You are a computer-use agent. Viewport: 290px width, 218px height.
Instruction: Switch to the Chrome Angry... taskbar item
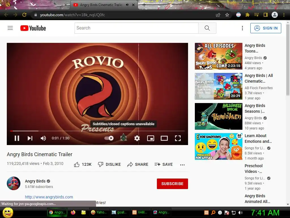57,212
